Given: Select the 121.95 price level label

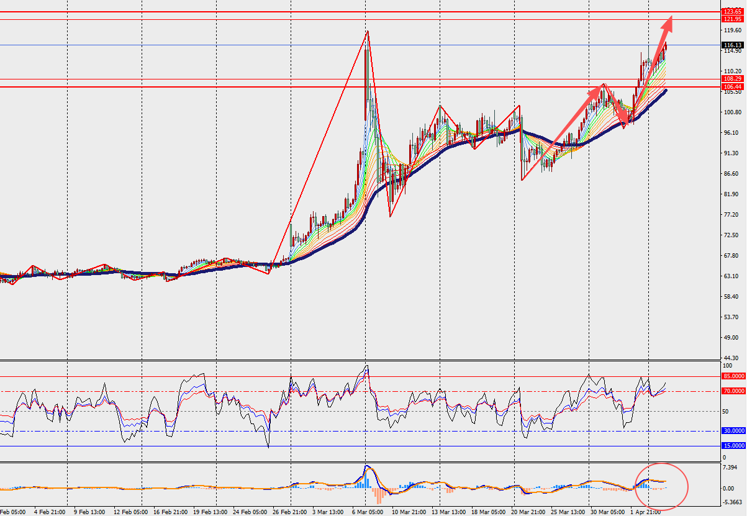Looking at the screenshot, I should point(733,19).
